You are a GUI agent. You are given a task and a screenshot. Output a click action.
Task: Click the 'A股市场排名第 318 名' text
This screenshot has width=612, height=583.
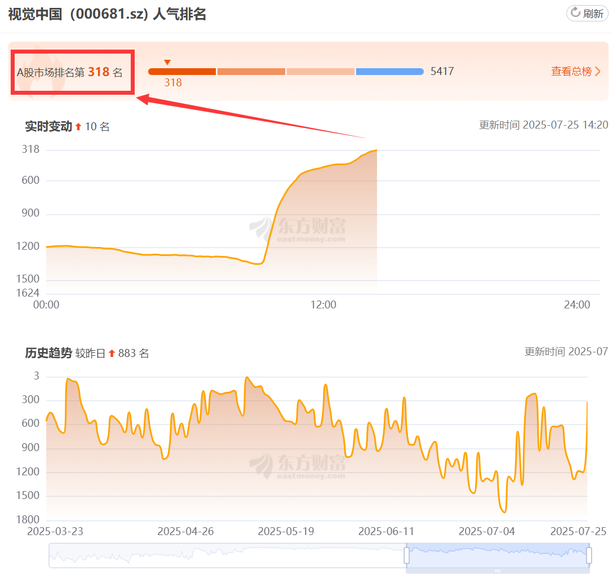click(x=69, y=72)
